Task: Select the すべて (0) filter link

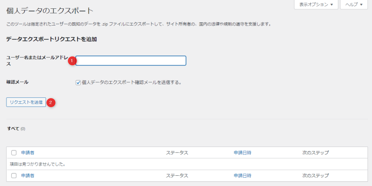Action: coord(13,128)
